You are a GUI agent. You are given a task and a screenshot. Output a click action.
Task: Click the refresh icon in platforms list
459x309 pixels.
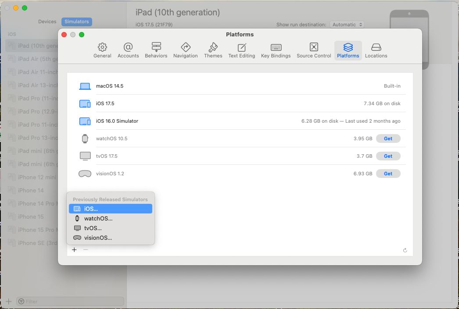(405, 250)
